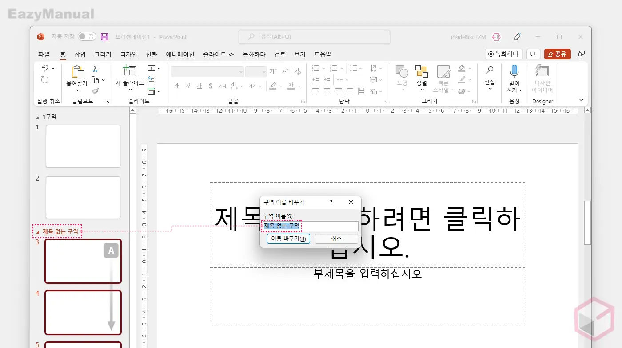Click the Cut scissors icon

95,69
